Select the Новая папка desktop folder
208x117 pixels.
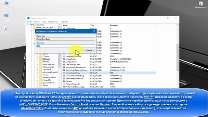coord(201,5)
